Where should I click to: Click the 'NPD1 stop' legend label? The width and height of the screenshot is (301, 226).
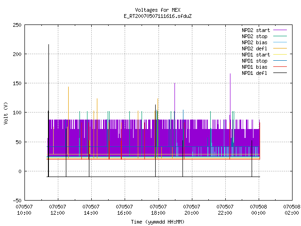(254, 61)
